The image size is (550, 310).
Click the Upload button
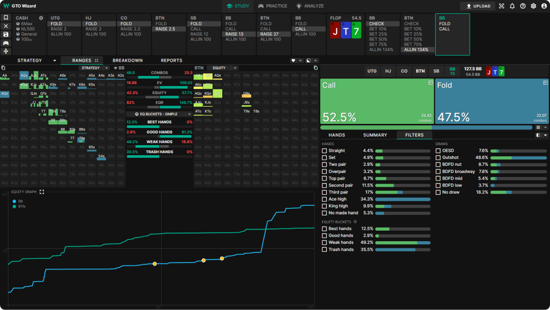[x=477, y=6]
